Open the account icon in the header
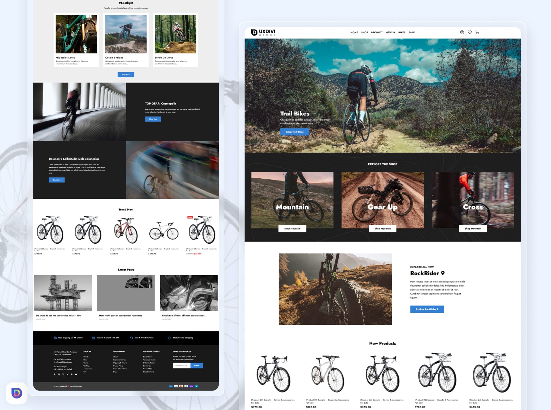This screenshot has height=410, width=551. pyautogui.click(x=462, y=32)
